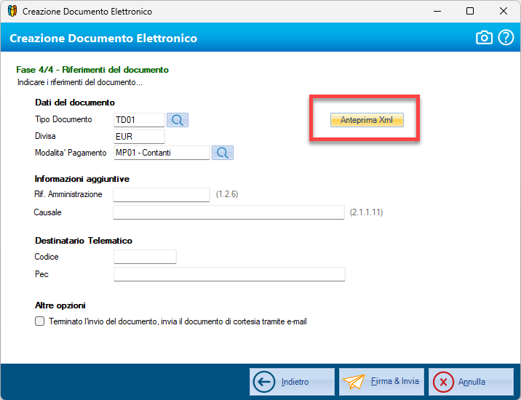Click the '(2.1.1.11)' reference text
Image resolution: width=521 pixels, height=400 pixels.
point(366,212)
